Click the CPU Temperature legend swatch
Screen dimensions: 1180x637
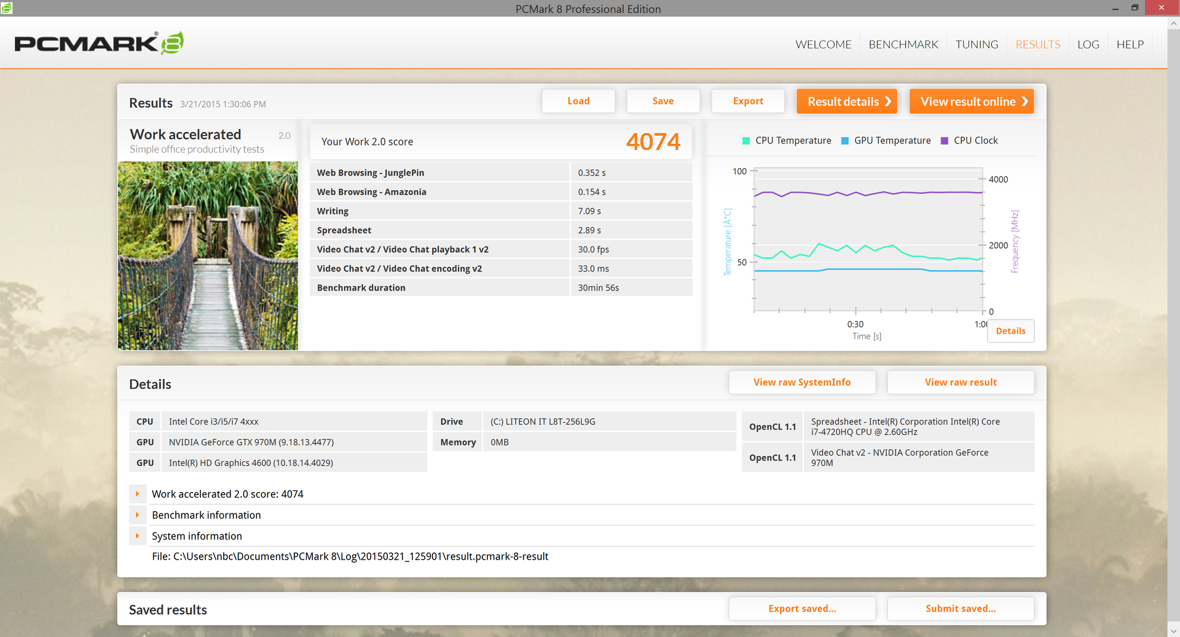tap(746, 141)
